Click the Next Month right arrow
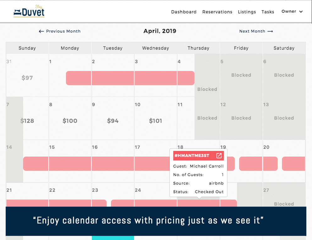The height and width of the screenshot is (240, 312). click(x=270, y=31)
